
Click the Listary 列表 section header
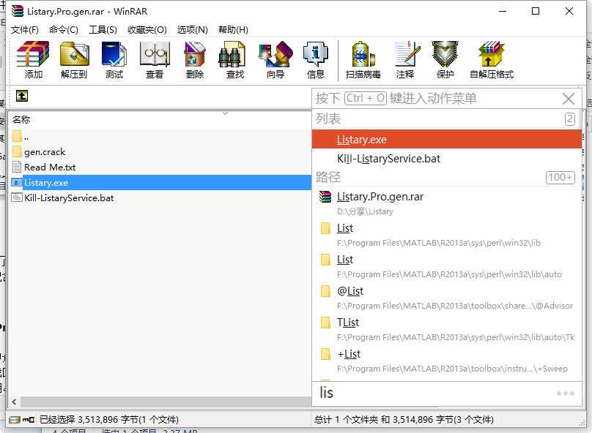(328, 119)
